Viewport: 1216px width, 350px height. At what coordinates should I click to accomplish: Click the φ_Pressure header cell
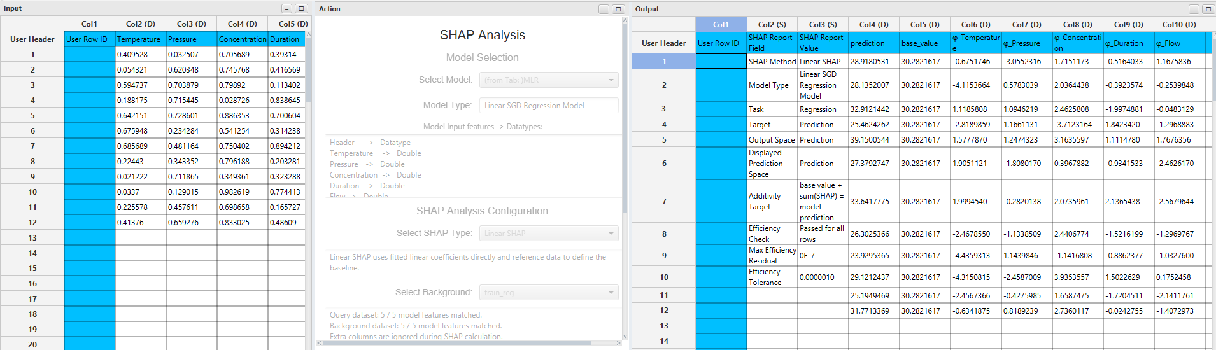[1027, 43]
